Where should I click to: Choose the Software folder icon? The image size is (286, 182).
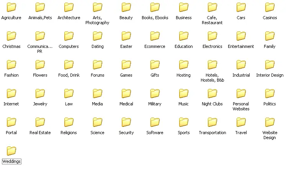click(155, 122)
